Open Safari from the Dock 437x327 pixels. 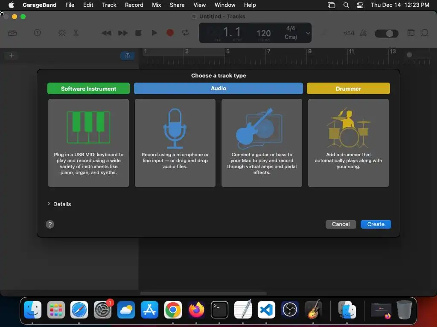point(79,310)
